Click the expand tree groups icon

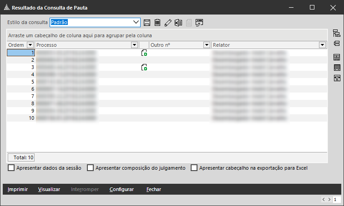[x=337, y=33]
